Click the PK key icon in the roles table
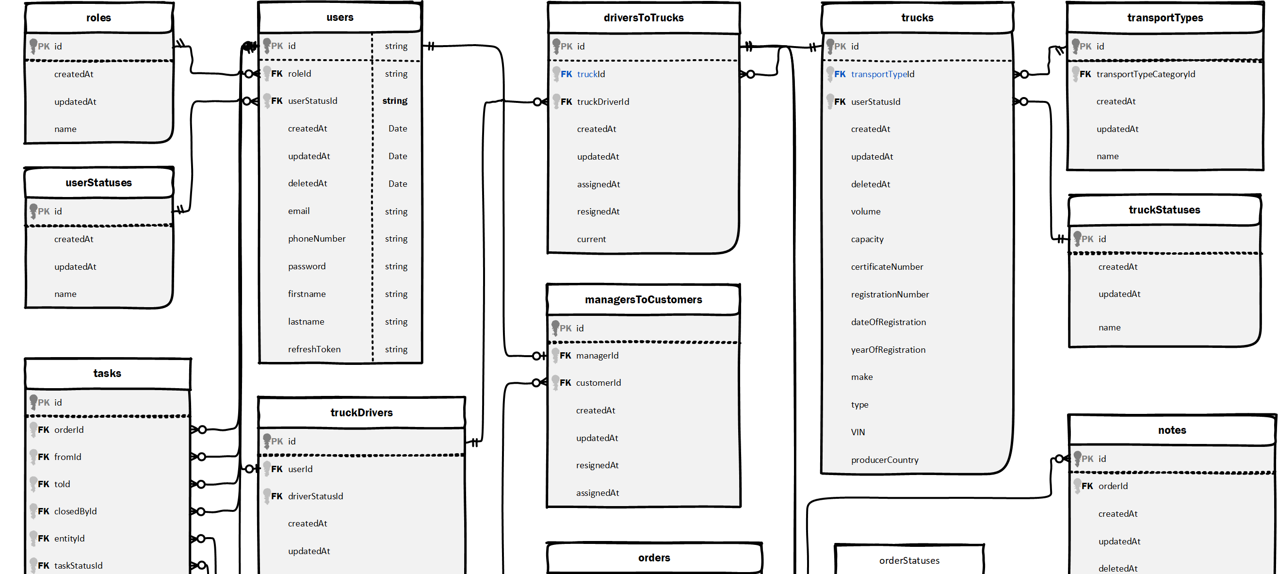The height and width of the screenshot is (574, 1278). 33,46
